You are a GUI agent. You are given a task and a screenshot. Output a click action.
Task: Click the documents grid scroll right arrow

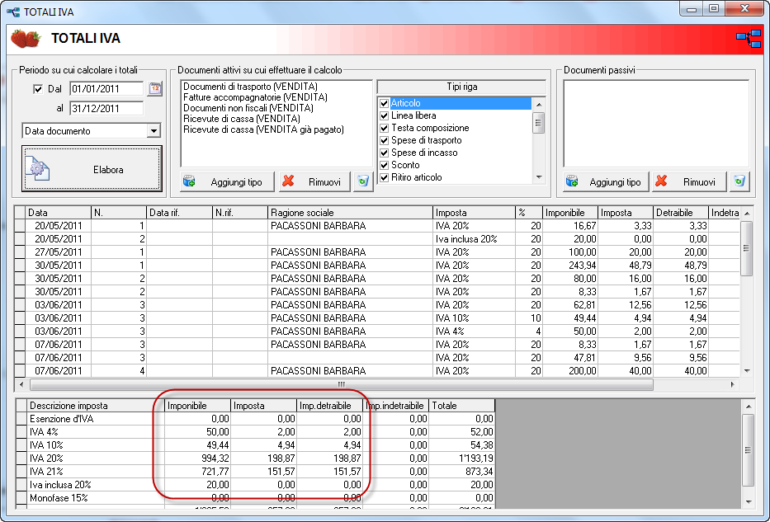[x=732, y=384]
